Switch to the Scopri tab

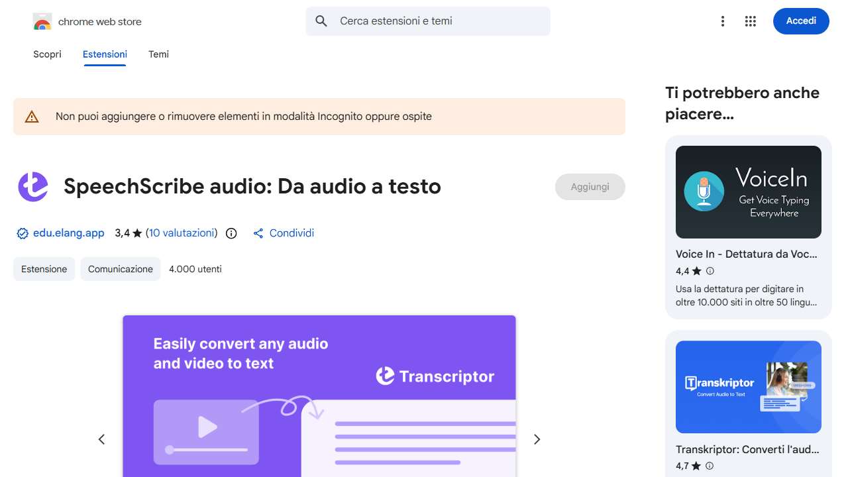coord(47,54)
